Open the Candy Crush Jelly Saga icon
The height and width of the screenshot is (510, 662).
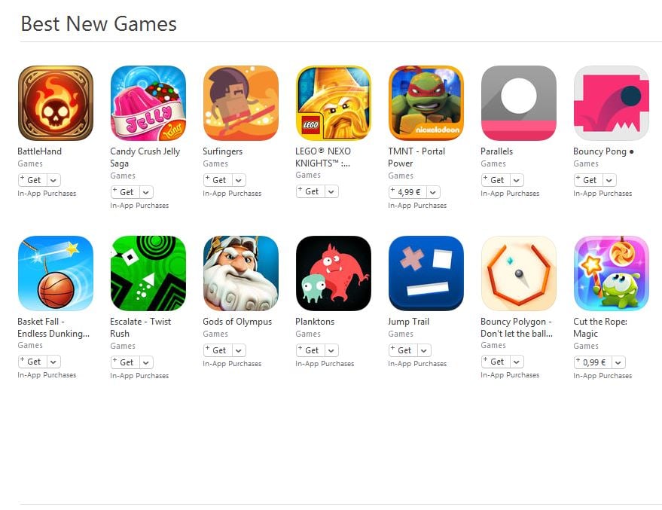coord(148,103)
